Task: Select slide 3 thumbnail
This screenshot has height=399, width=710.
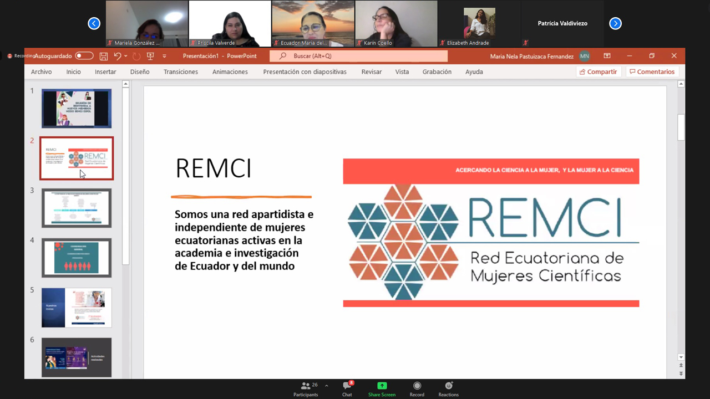Action: pyautogui.click(x=77, y=208)
